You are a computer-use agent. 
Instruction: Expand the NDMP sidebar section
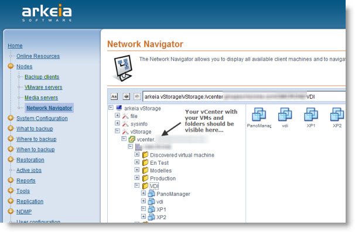point(11,212)
